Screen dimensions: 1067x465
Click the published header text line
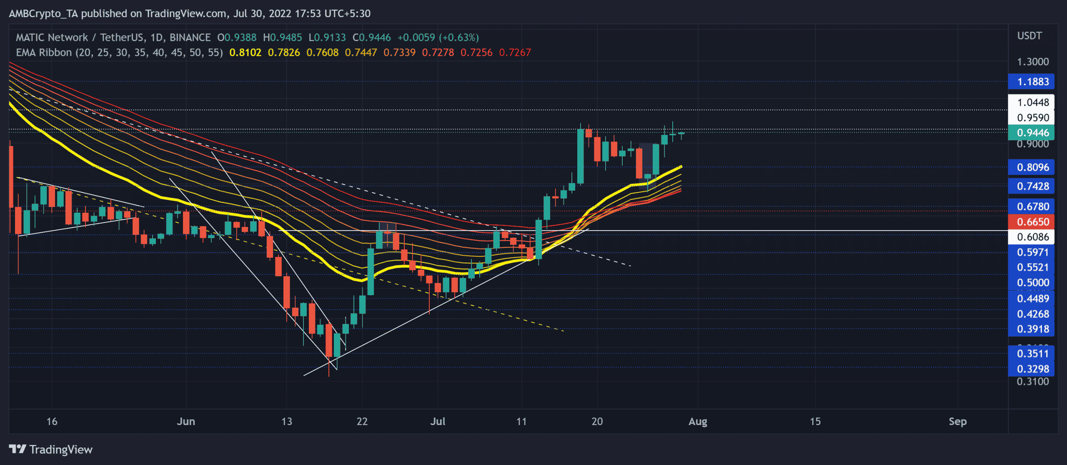click(190, 13)
